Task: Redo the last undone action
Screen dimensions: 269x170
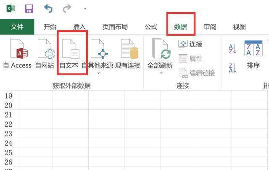Action: pos(67,8)
